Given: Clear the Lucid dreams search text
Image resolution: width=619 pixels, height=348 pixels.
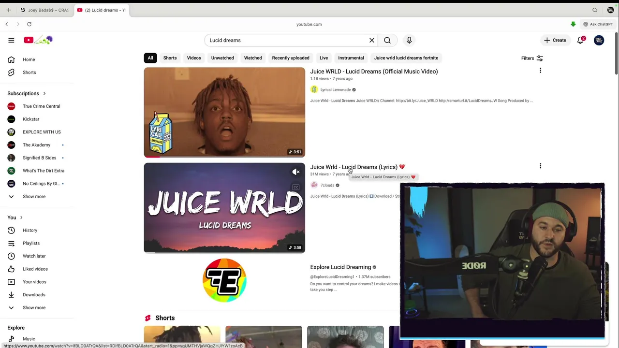Looking at the screenshot, I should pyautogui.click(x=372, y=40).
